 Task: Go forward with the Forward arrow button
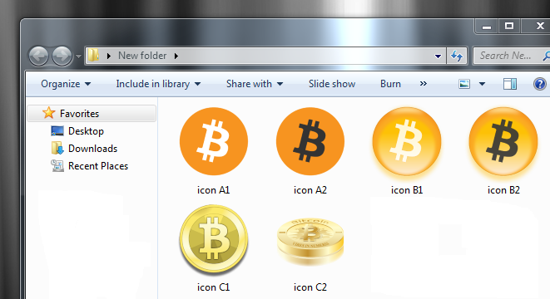coord(62,56)
